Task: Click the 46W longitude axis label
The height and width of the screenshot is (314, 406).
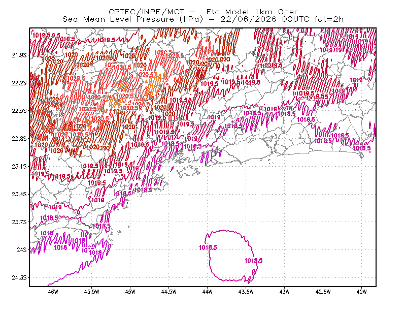Action: click(53, 292)
